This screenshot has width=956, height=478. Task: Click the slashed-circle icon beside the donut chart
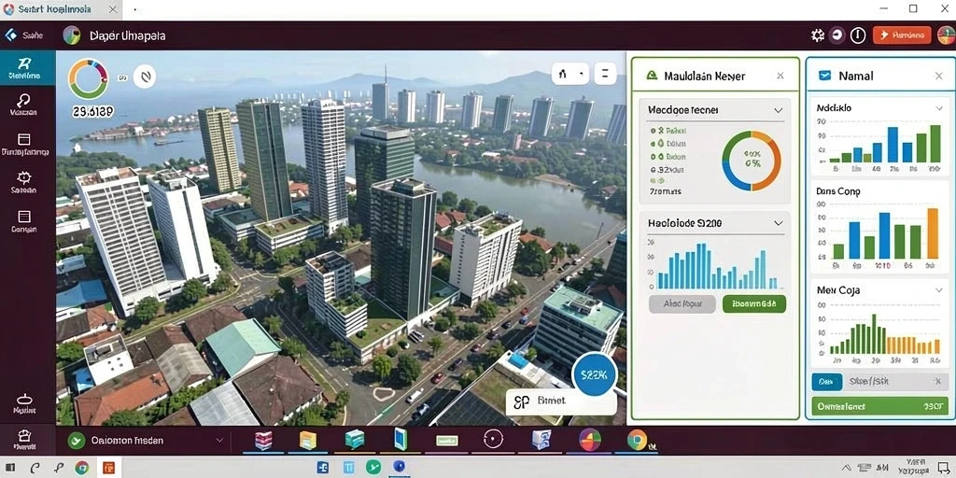[x=145, y=77]
